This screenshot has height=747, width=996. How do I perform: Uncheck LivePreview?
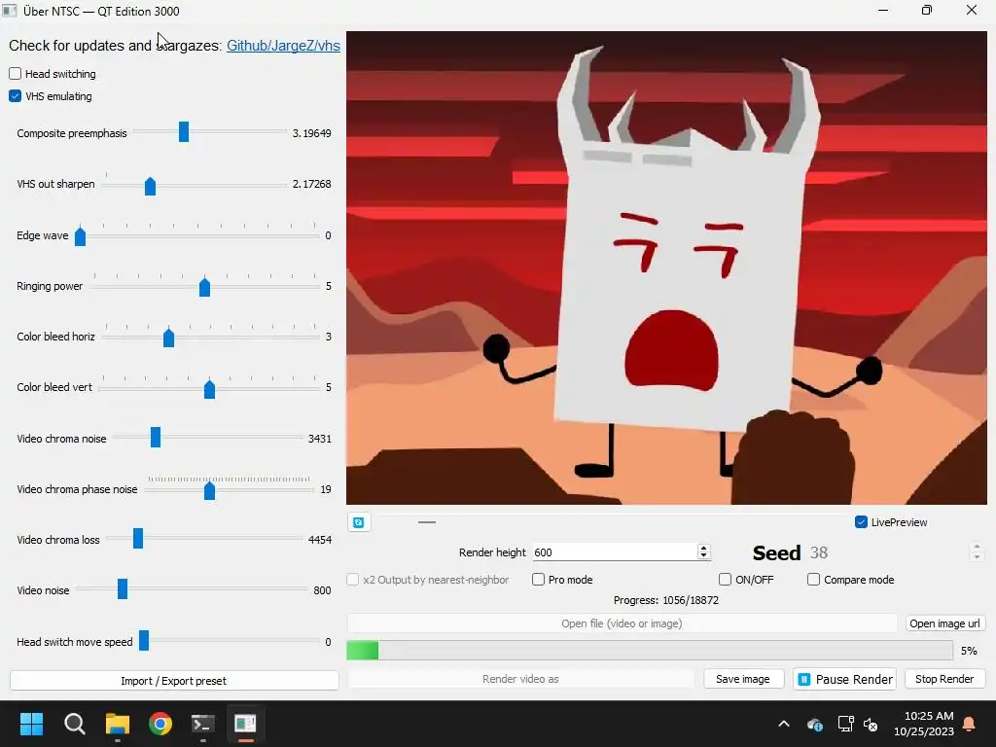(x=862, y=522)
